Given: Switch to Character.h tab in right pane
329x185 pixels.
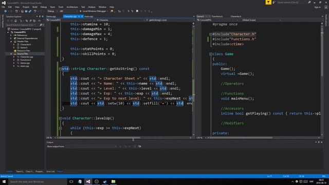Looking at the screenshot, I should coord(236,16).
